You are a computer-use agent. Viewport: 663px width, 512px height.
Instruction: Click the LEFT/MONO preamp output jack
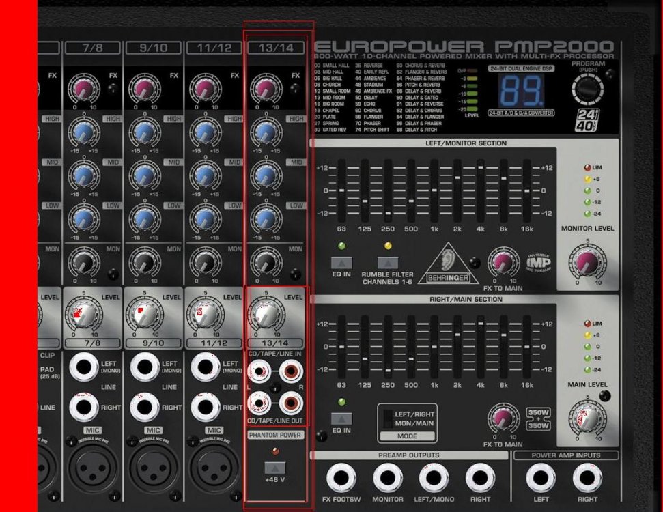point(434,478)
